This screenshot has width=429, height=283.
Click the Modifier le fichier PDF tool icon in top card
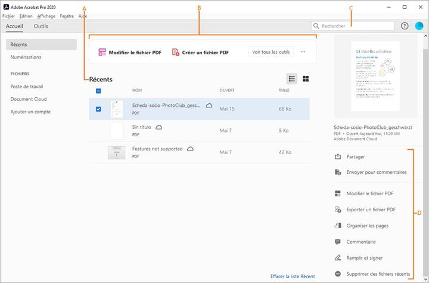pyautogui.click(x=102, y=53)
